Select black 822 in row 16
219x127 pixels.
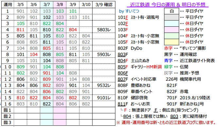(47, 104)
